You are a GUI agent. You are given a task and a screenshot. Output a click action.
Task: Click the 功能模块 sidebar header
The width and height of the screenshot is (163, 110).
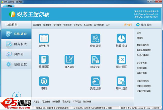[12, 25]
